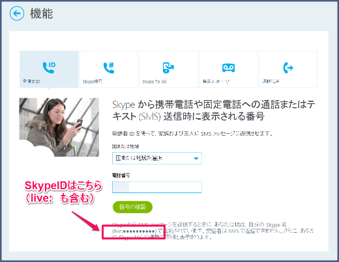This screenshot has height=262, width=339.
Task: Open the 音声メッセージ tab label
Action: (x=216, y=81)
